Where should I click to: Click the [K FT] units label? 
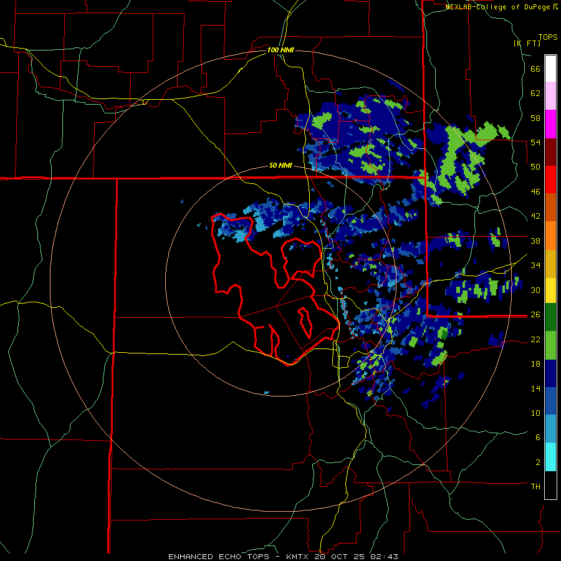(x=527, y=43)
